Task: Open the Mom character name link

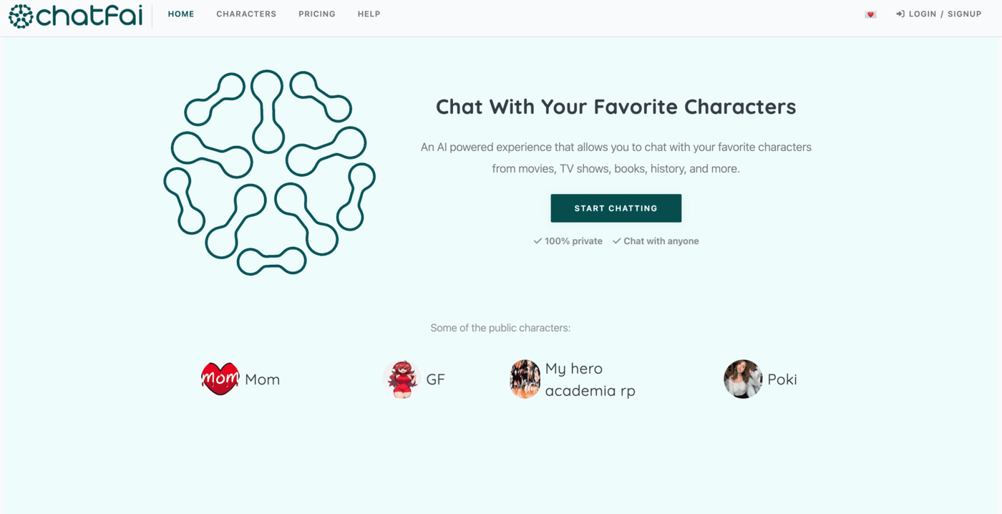Action: click(263, 379)
